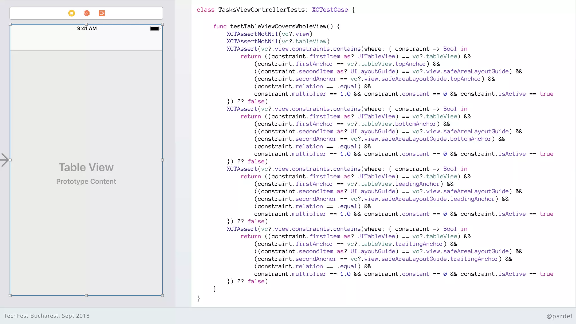Click 'tableView.bottomAnchor' in the code
The height and width of the screenshot is (324, 576).
(399, 124)
